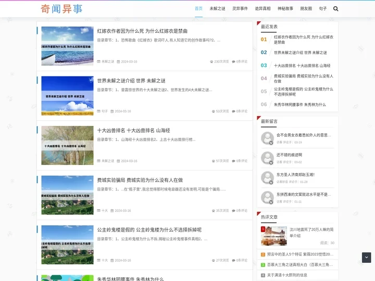Open the 灵异事件 navigation menu item
The image size is (375, 281).
[x=240, y=9]
